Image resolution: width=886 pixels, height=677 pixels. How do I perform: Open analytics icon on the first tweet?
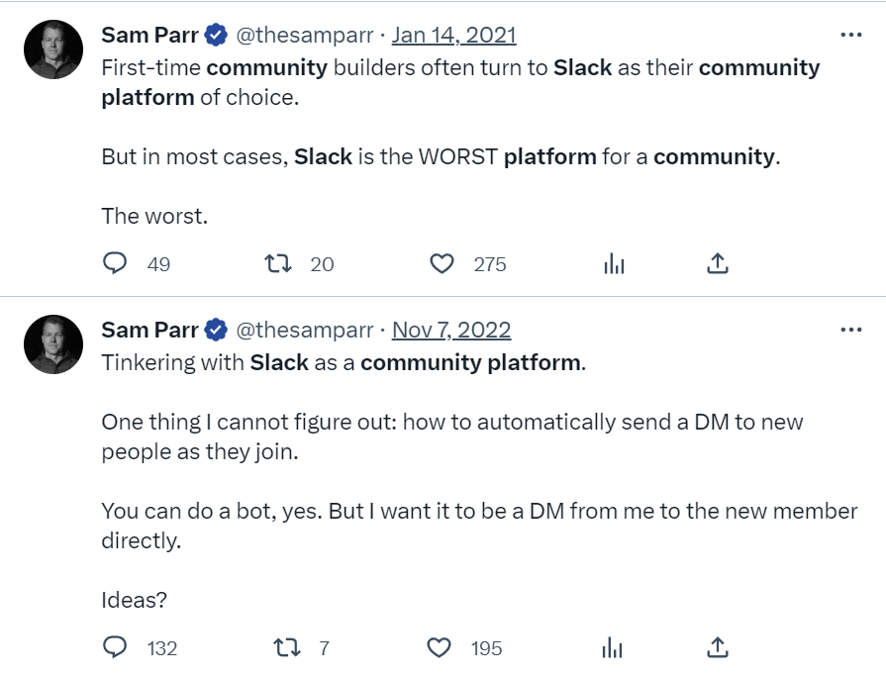pos(614,263)
